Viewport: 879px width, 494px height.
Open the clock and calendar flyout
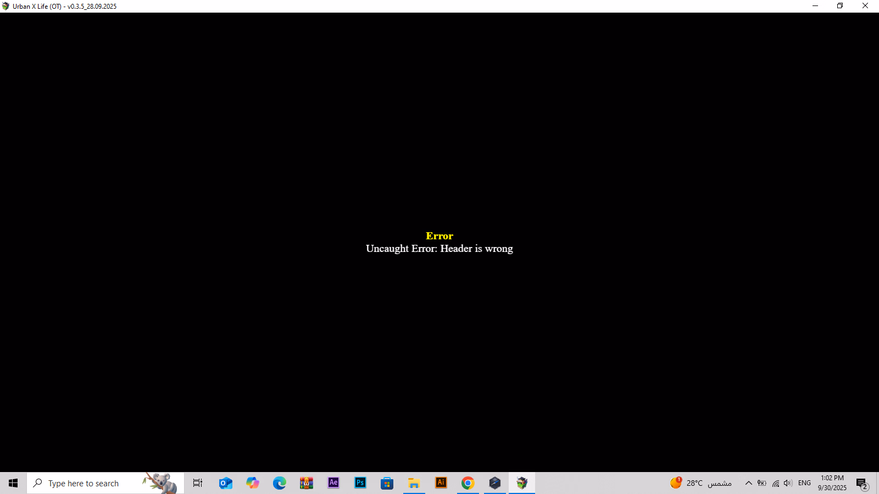click(832, 483)
